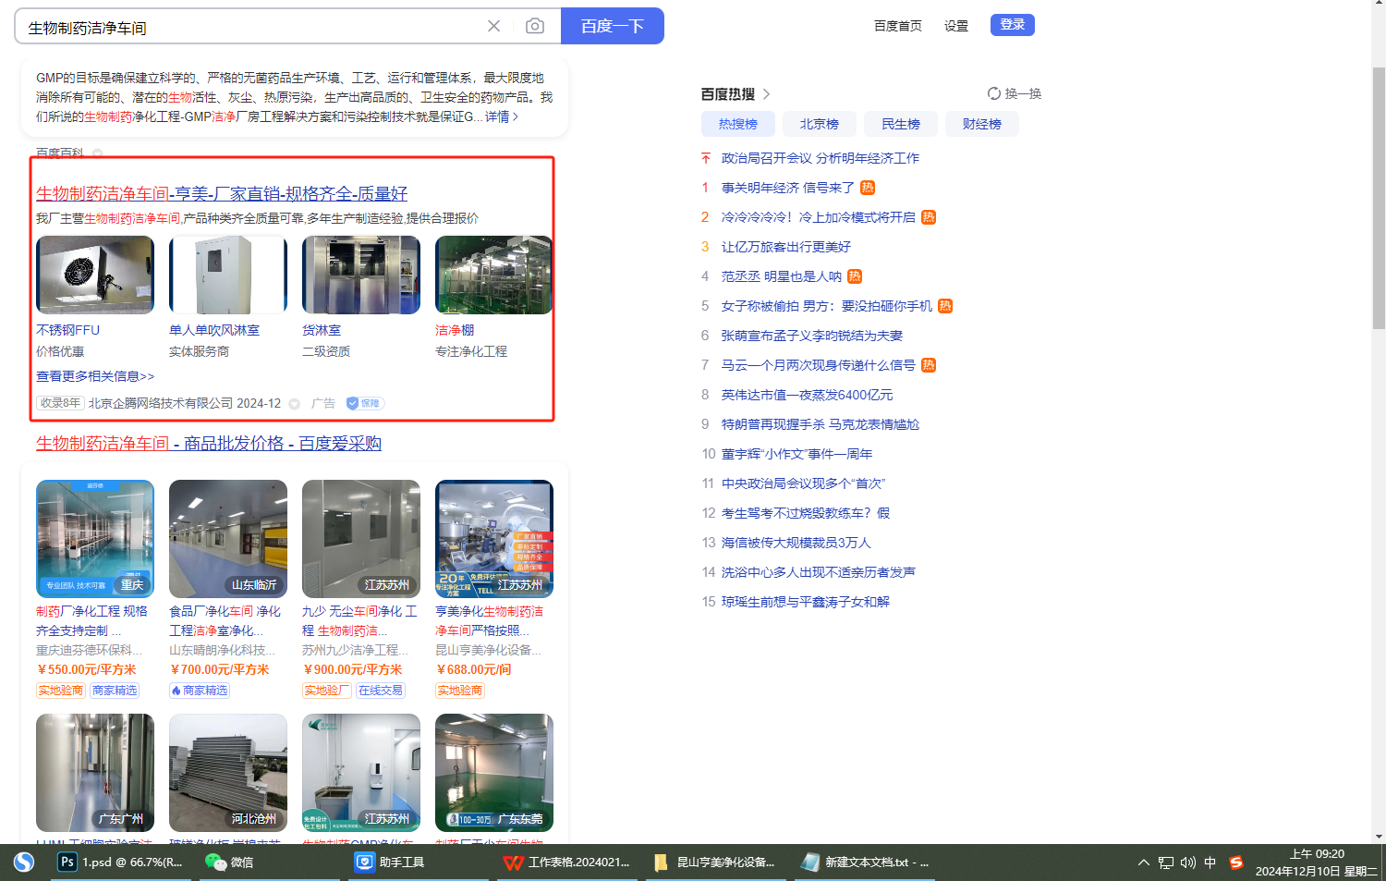Open hot search 政治局召开会议 分析明年经济工作
Screen dimensions: 1386x881
[821, 158]
